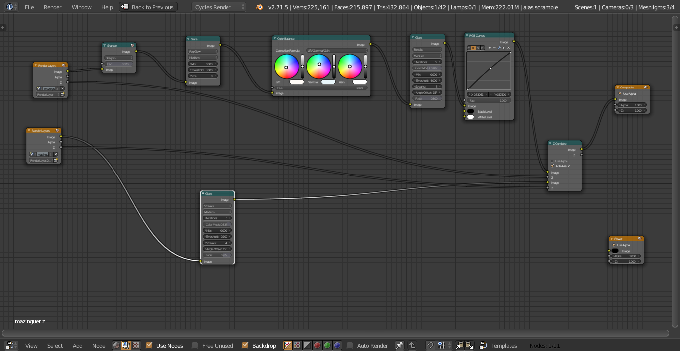Screen dimensions: 680x351
Task: Open the Add menu in node editor
Action: coord(78,345)
